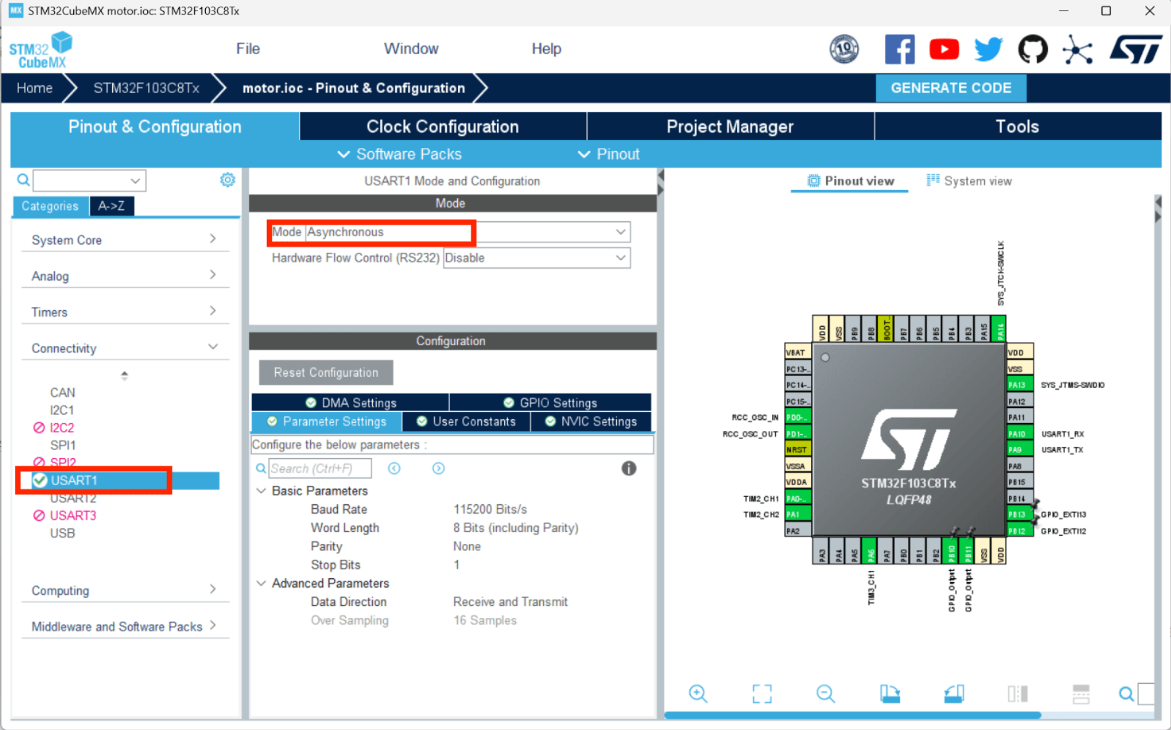Zoom out of the pinout view
Screen dimensions: 1171x730
pyautogui.click(x=825, y=694)
